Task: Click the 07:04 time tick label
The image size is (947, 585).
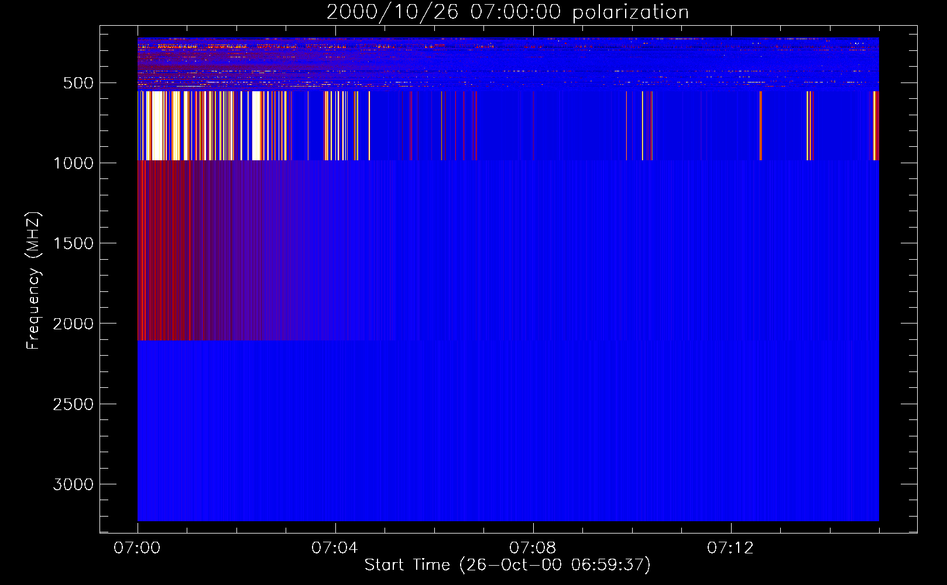Action: [335, 548]
